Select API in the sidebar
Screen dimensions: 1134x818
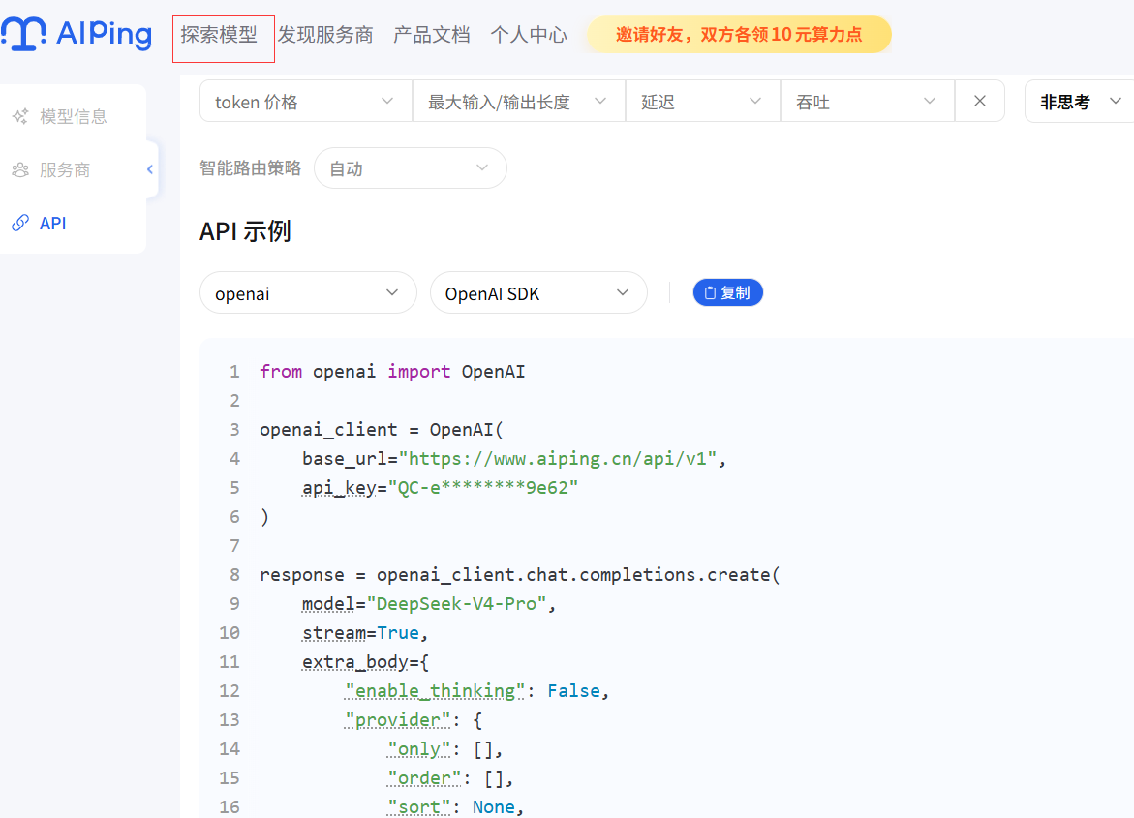[x=53, y=223]
